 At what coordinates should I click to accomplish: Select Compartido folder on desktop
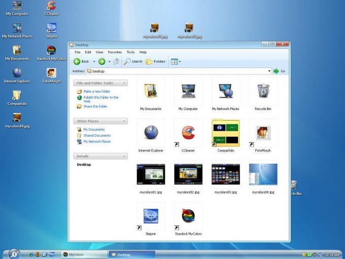[17, 98]
